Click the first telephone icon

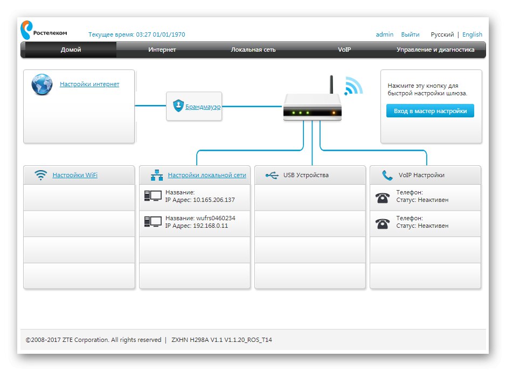coord(383,198)
